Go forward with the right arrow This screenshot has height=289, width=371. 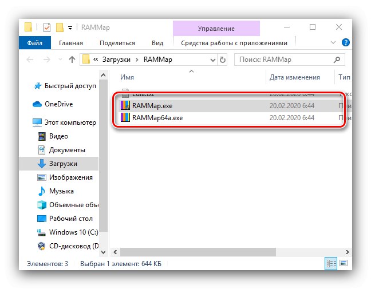tap(47, 60)
